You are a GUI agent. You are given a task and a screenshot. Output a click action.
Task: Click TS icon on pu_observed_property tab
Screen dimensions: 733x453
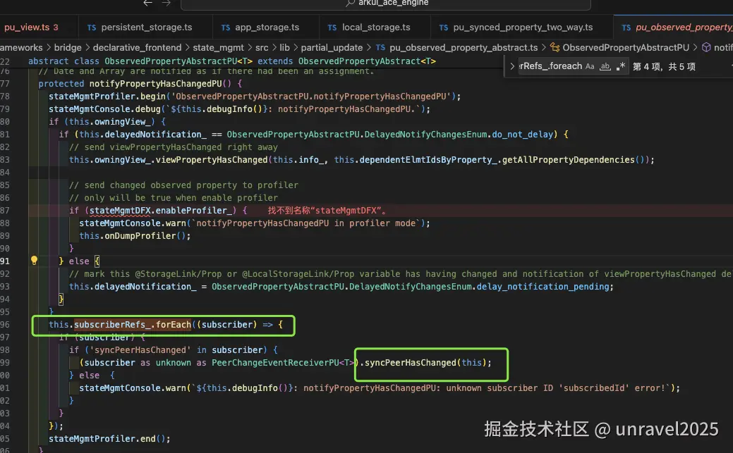(x=626, y=27)
